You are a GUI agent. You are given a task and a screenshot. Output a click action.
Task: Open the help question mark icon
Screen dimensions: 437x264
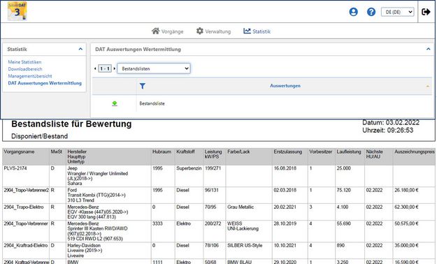[x=371, y=12]
